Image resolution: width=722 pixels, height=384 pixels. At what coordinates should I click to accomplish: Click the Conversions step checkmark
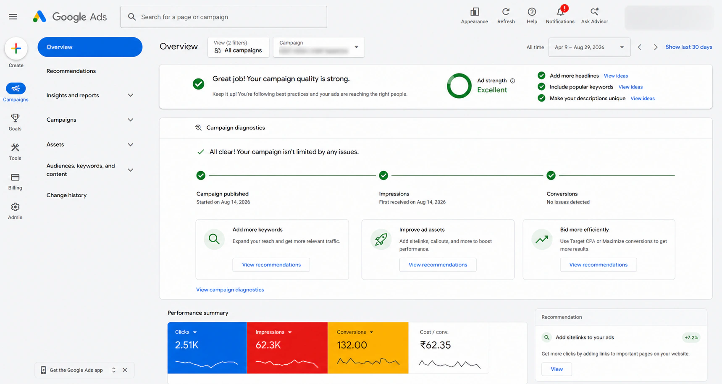click(551, 175)
